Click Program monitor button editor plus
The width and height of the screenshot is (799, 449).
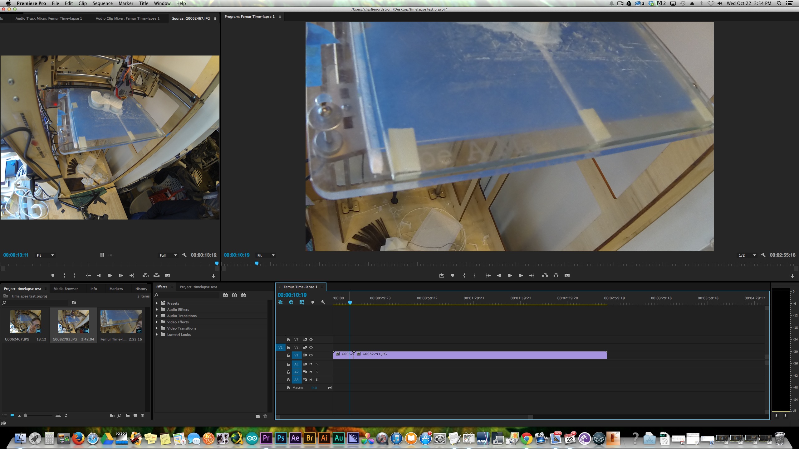tap(792, 276)
